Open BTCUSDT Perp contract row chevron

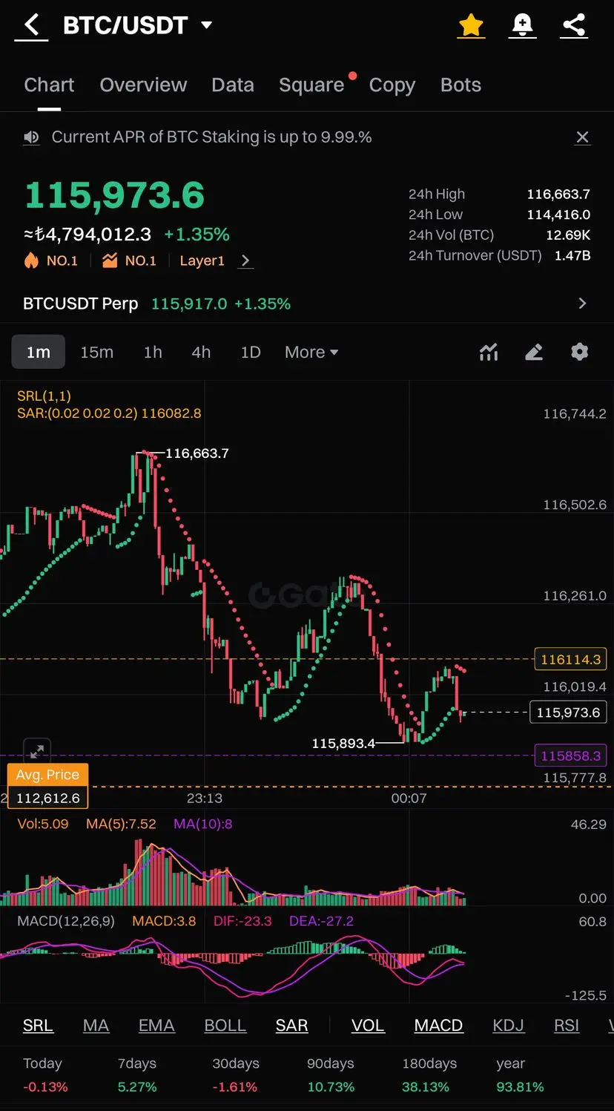click(582, 304)
